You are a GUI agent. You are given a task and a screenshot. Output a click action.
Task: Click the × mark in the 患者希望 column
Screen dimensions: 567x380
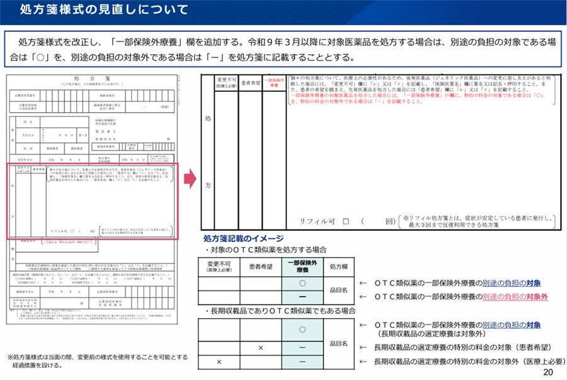pos(261,348)
